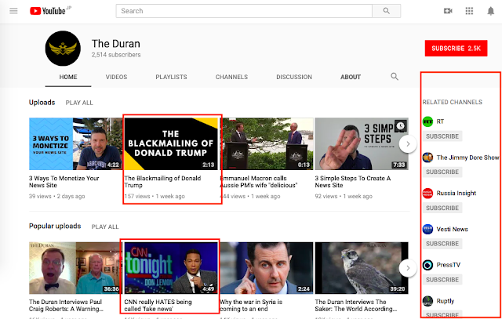
Task: Click the RT channel avatar
Action: coord(427,121)
